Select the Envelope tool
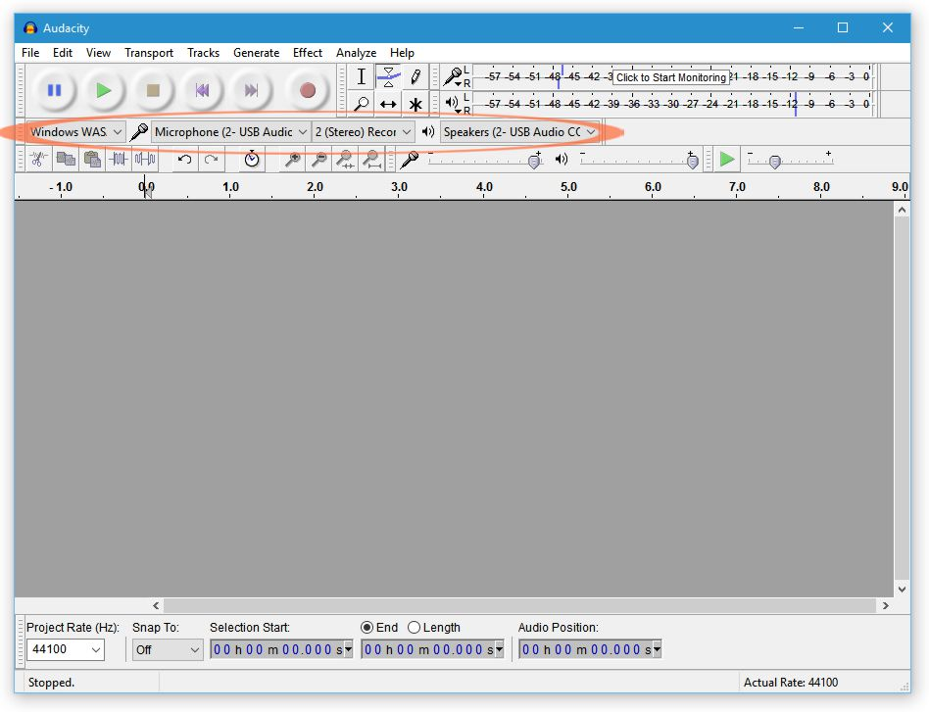The width and height of the screenshot is (929, 712). click(388, 76)
